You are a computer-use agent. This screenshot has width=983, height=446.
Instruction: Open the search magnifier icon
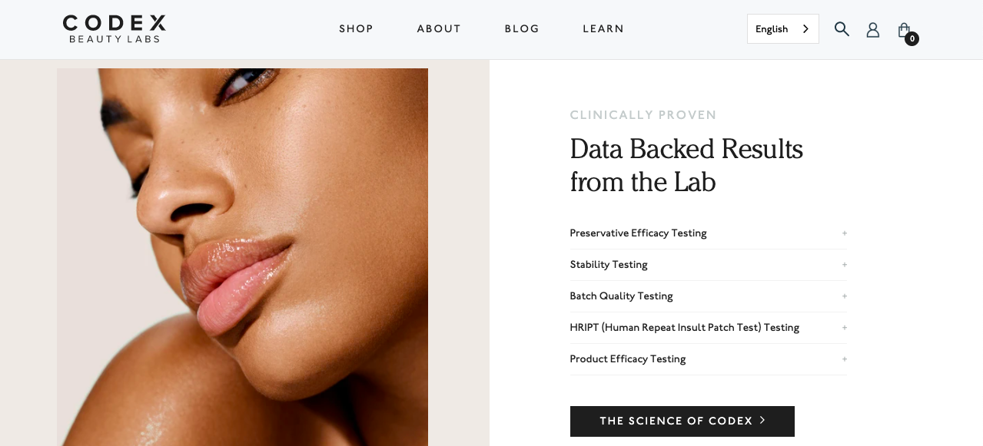[x=842, y=29]
